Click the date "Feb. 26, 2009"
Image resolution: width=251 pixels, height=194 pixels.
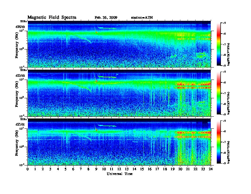point(106,18)
